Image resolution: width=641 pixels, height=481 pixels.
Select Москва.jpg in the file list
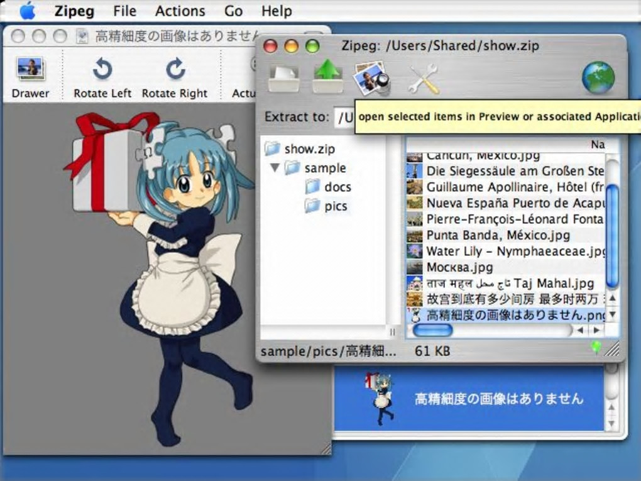506,267
